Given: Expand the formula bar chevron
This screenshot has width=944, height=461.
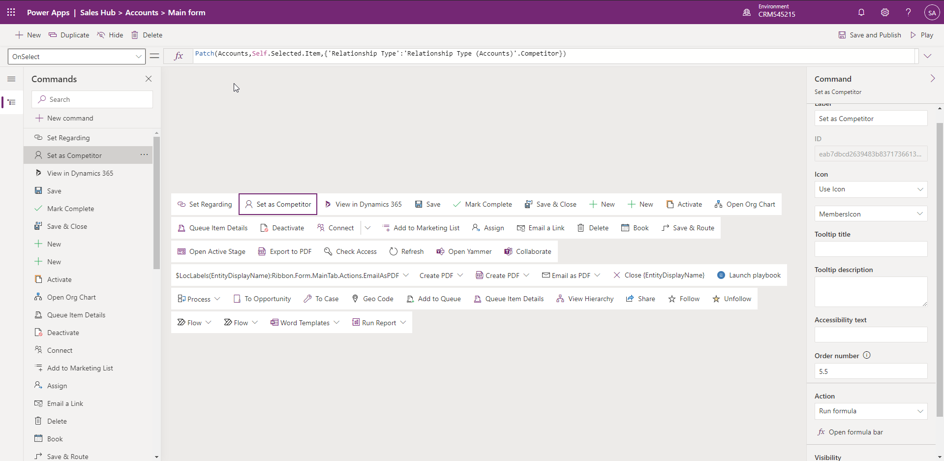Looking at the screenshot, I should pyautogui.click(x=928, y=56).
